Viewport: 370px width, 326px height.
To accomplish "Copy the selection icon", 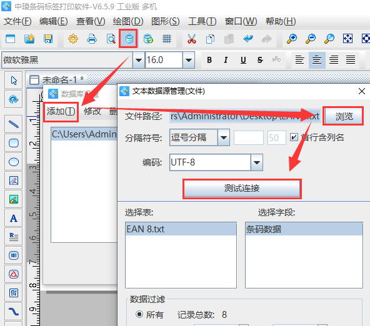I will (210, 39).
